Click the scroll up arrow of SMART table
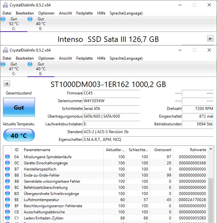 pos(211,149)
